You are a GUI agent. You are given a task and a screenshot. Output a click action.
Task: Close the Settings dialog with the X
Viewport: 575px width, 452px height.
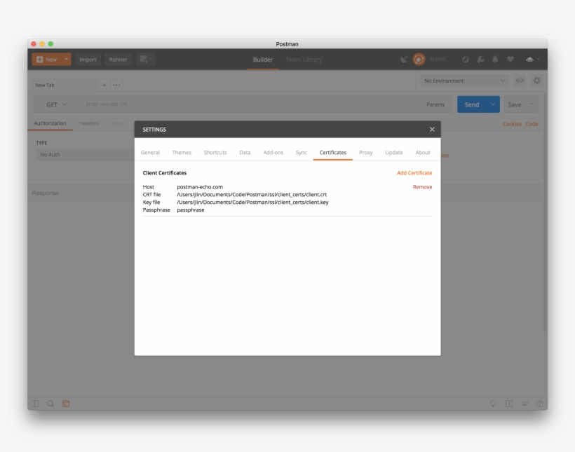432,129
